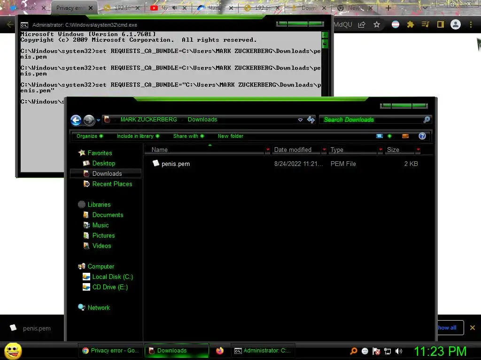Click the PEM File type cell
This screenshot has height=360, width=481.
coord(343,164)
